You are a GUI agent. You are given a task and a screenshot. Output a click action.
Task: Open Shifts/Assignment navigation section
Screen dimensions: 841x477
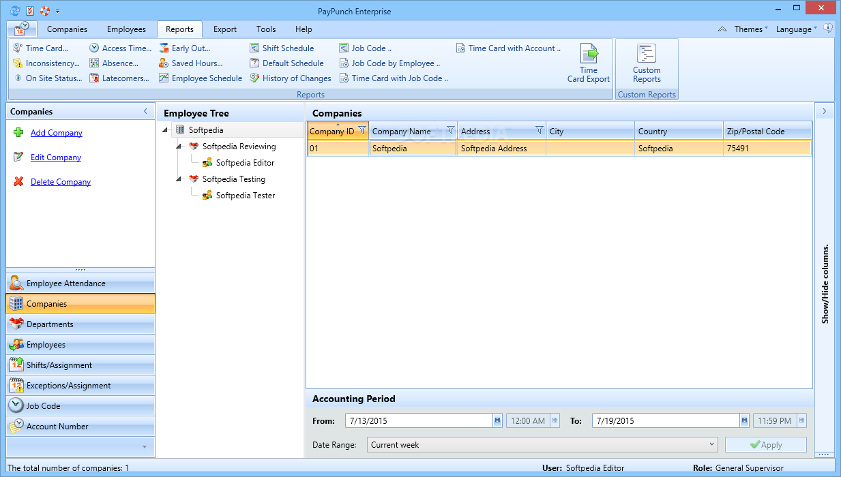(x=80, y=365)
